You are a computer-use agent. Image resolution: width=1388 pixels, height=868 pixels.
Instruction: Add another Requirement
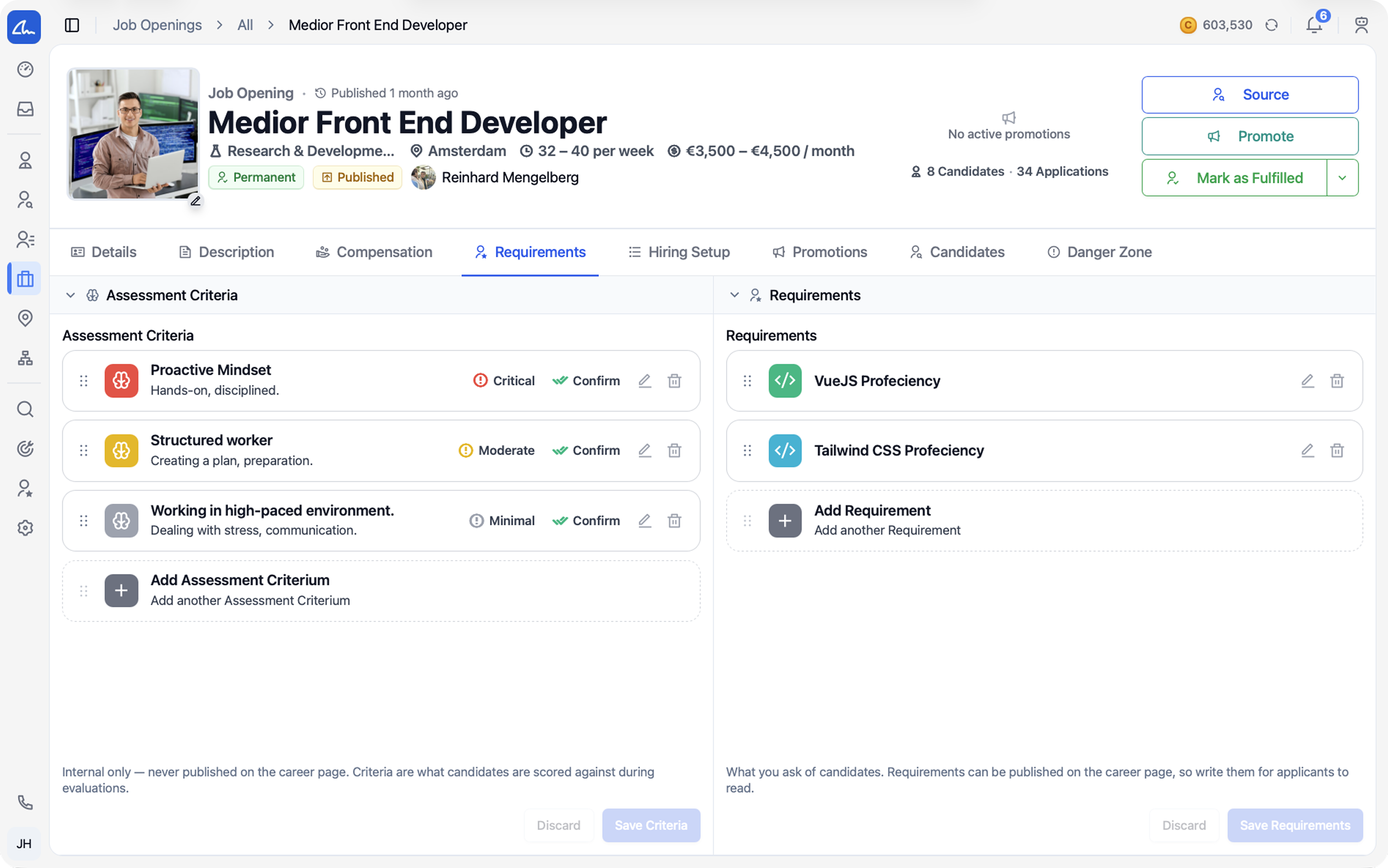pyautogui.click(x=1044, y=521)
